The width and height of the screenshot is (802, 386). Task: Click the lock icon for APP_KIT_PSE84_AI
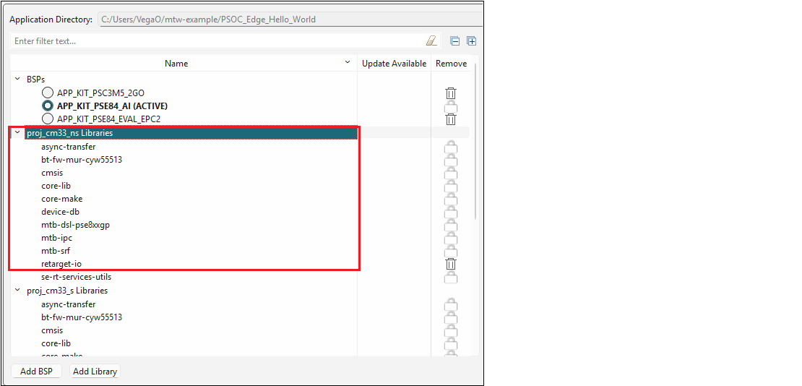[451, 106]
